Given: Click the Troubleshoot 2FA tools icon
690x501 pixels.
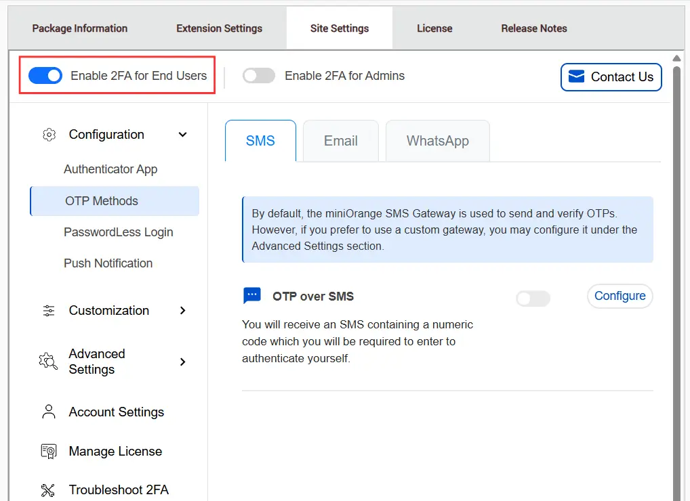Looking at the screenshot, I should pyautogui.click(x=49, y=489).
